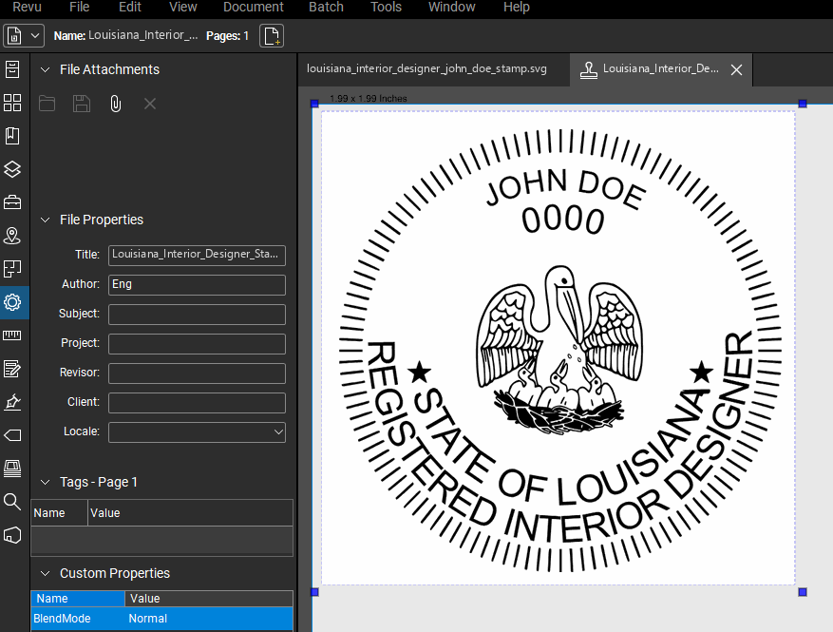The image size is (833, 632).
Task: Click the bottom-right blue selection handle
Action: [803, 591]
